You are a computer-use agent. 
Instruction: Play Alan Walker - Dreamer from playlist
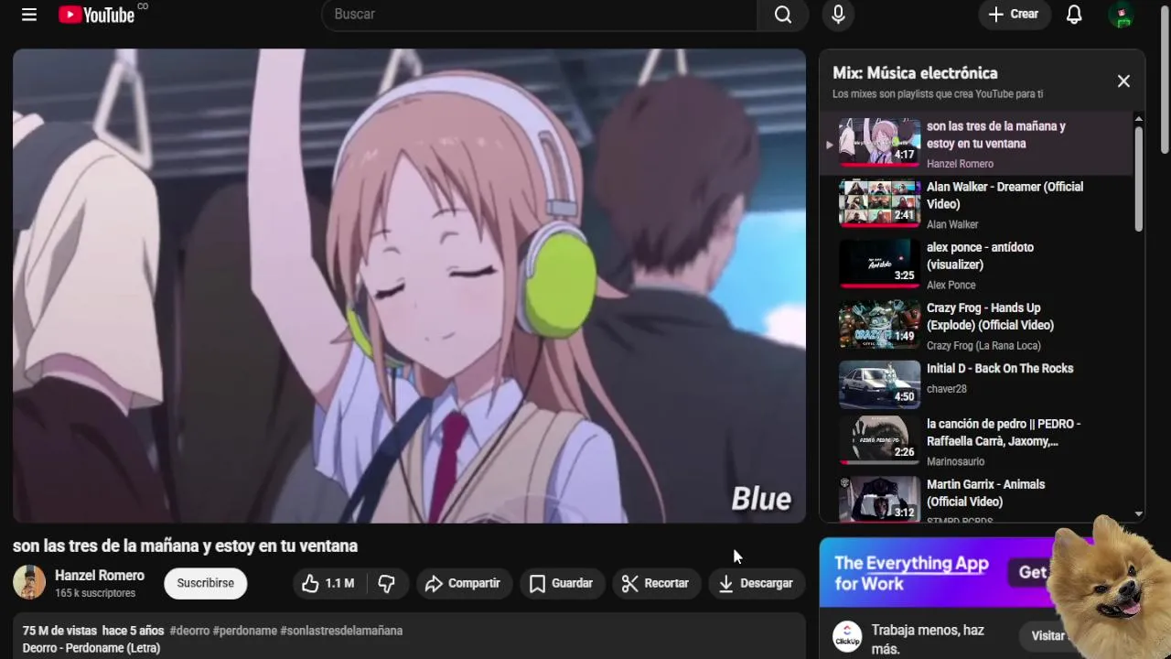tap(1004, 195)
